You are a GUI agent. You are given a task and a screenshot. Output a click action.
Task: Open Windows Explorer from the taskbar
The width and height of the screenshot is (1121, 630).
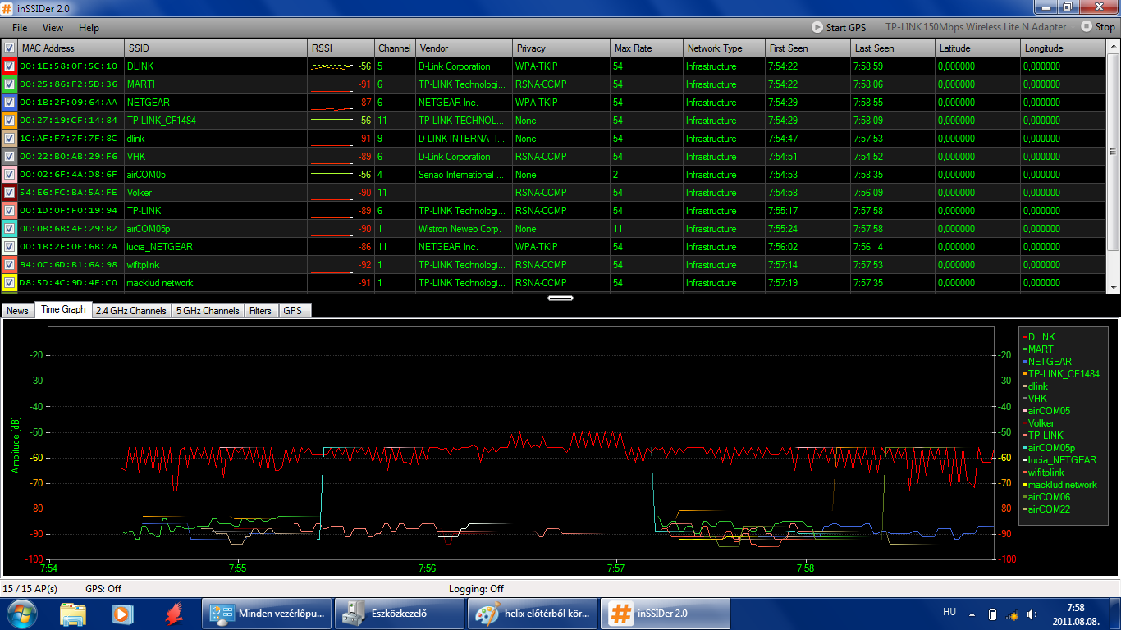(73, 613)
